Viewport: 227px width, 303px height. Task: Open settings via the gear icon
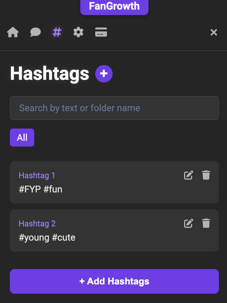[x=78, y=32]
